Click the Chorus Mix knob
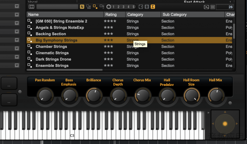The width and height of the screenshot is (247, 144). 143,95
